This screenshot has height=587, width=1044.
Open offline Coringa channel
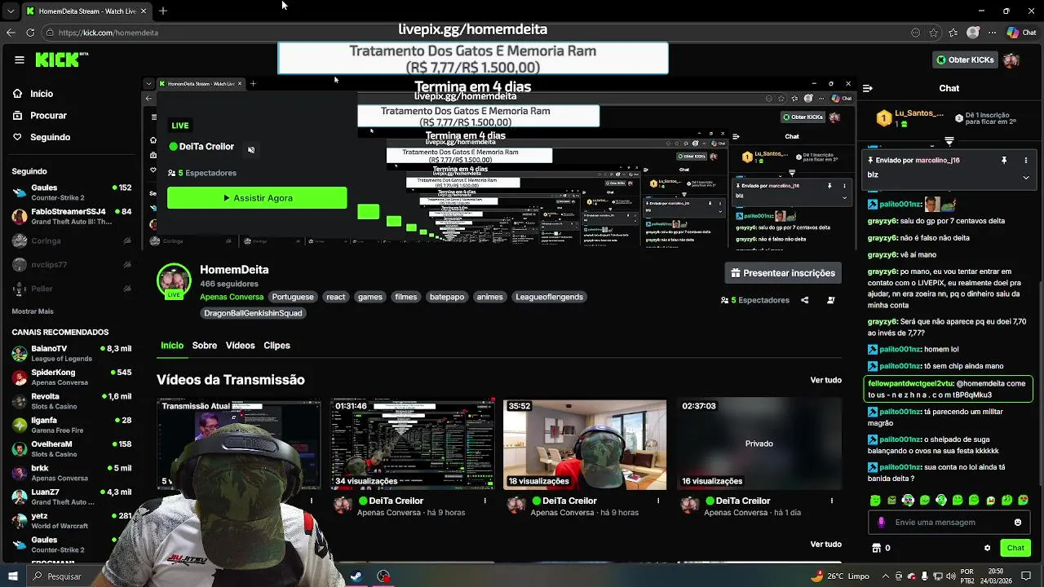tap(72, 241)
